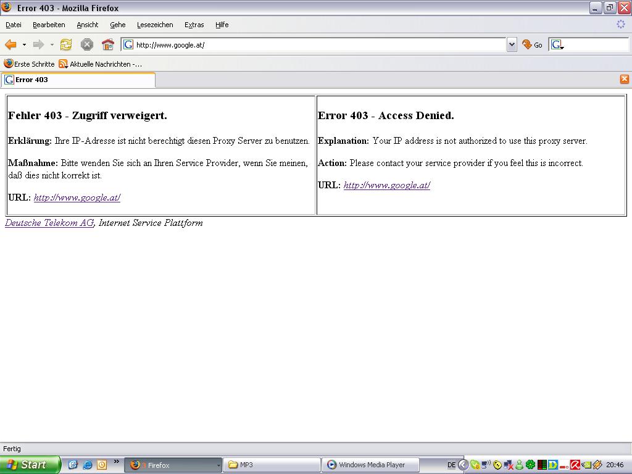This screenshot has height=474, width=632.
Task: Click the disconnected network tray icon with red X
Action: (509, 465)
